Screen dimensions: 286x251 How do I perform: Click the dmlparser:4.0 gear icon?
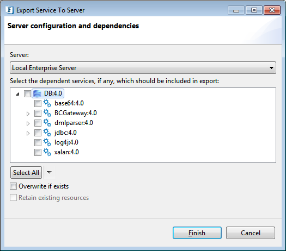pyautogui.click(x=47, y=123)
